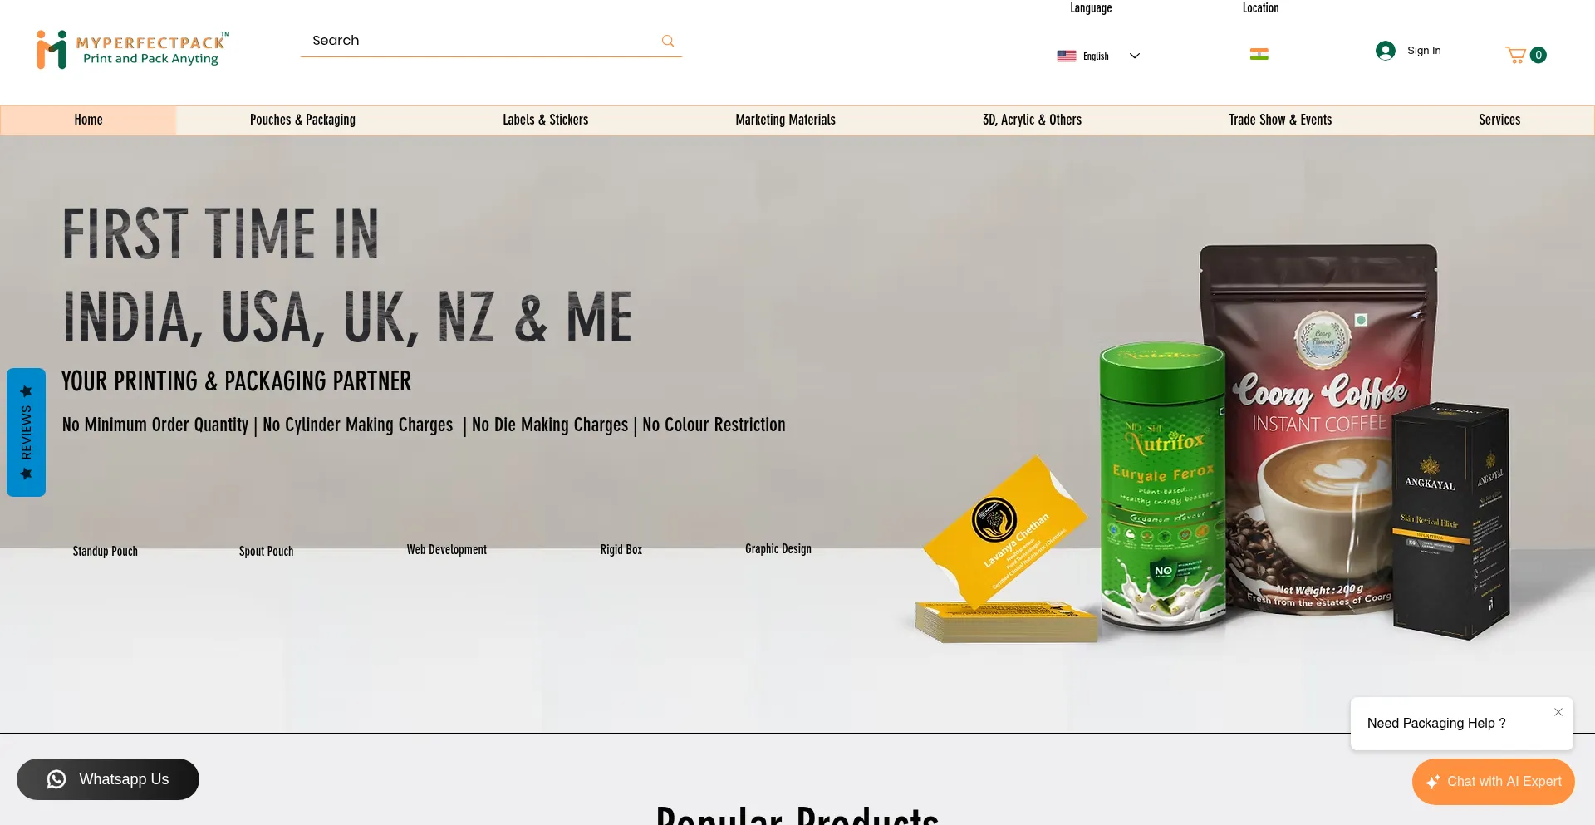Click the Web Development link
Image resolution: width=1595 pixels, height=825 pixels.
pos(447,549)
